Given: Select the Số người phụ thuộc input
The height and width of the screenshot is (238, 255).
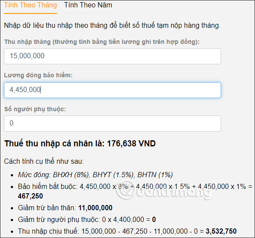Looking at the screenshot, I should 113,123.
